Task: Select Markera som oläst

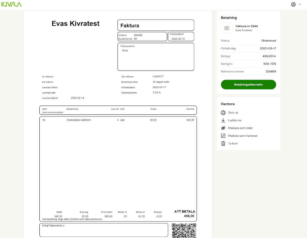Action: 240,128
